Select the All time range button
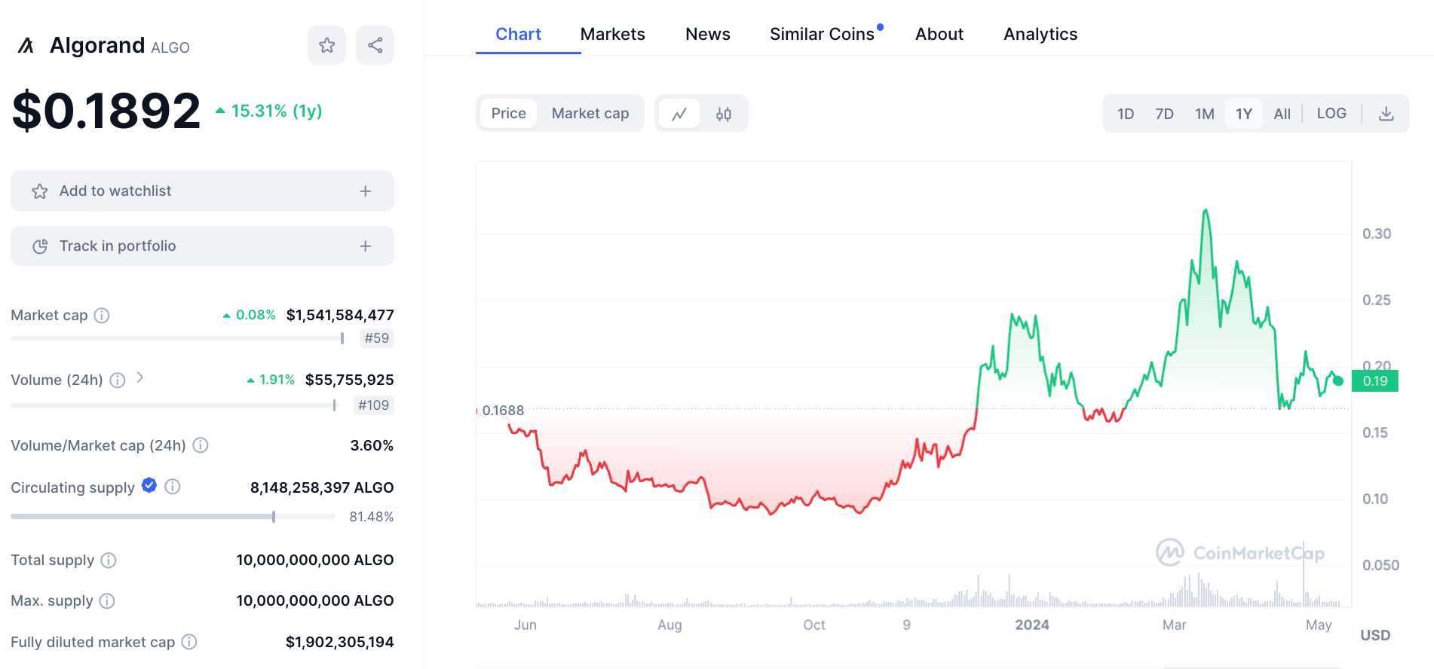This screenshot has height=669, width=1434. coord(1282,114)
